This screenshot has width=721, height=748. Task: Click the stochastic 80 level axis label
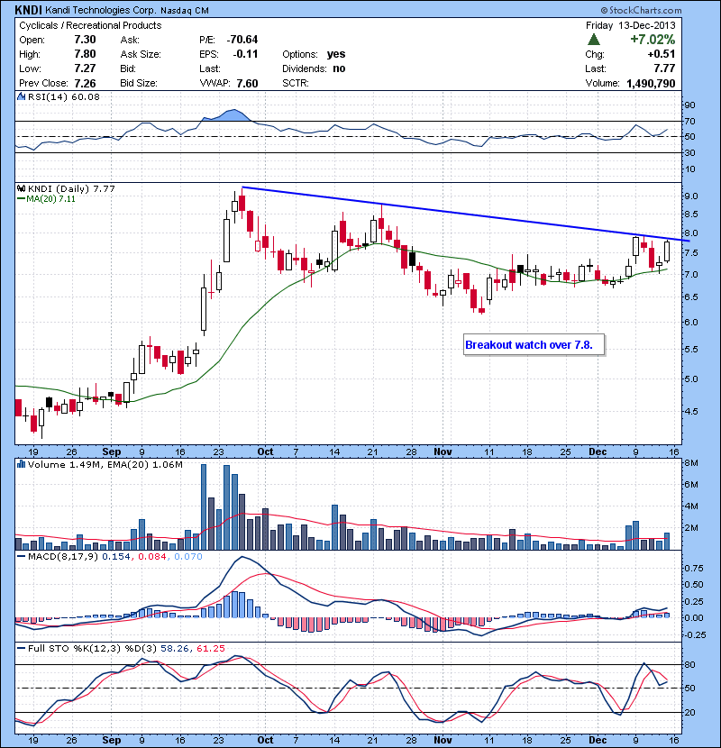[689, 664]
